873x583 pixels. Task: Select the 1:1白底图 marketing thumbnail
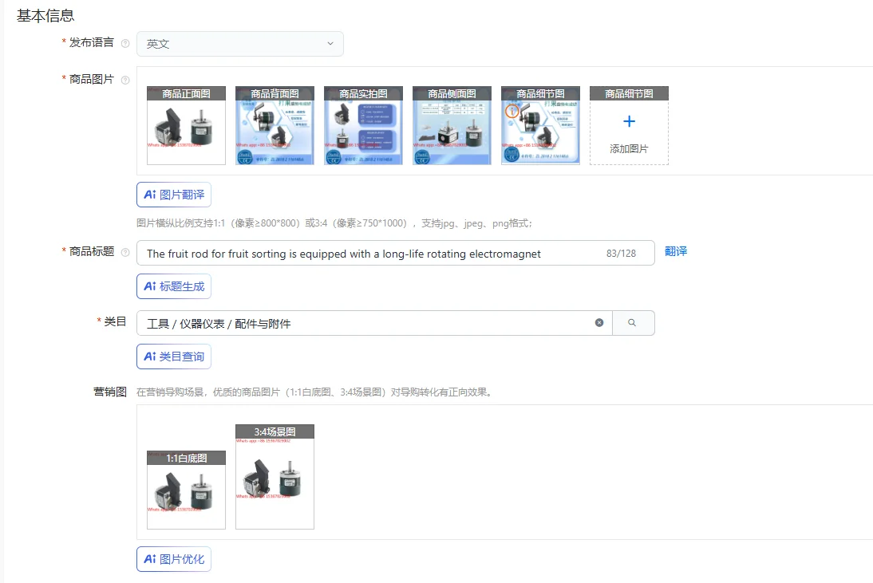click(186, 490)
